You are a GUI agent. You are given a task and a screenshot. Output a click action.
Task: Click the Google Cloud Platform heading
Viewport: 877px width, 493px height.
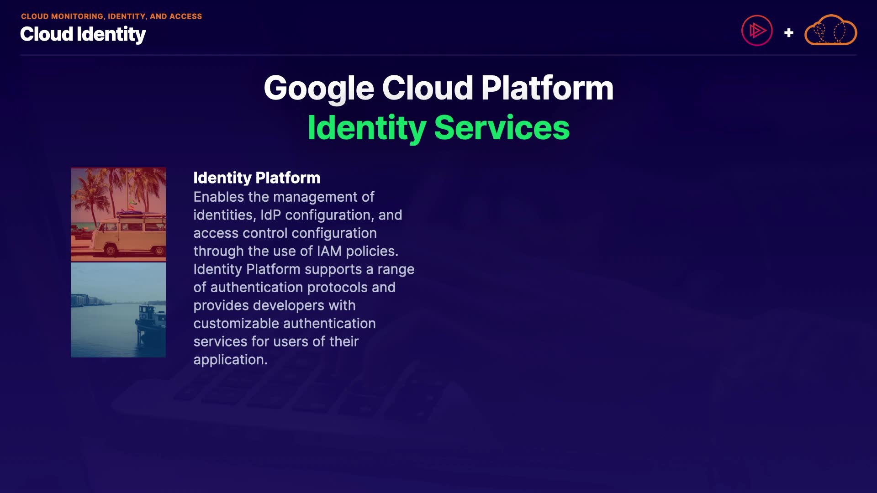coord(438,88)
